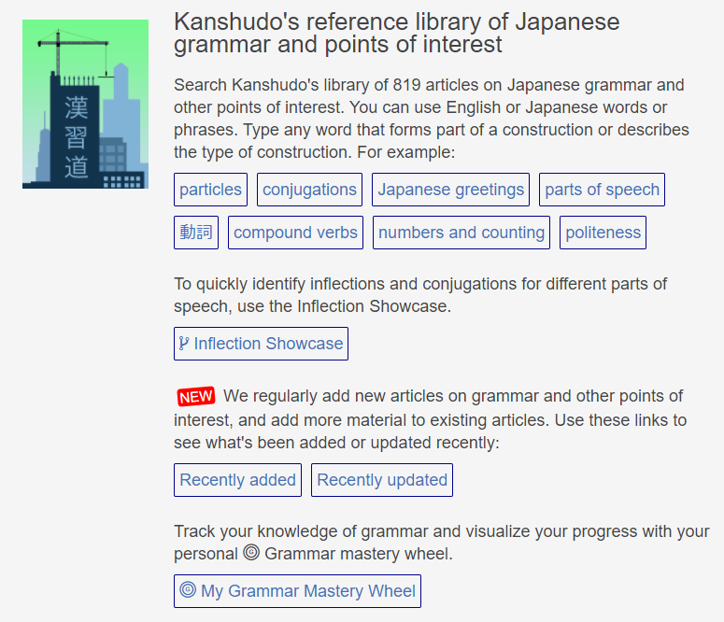Image resolution: width=724 pixels, height=622 pixels.
Task: Open the politeness example search
Action: tap(603, 233)
